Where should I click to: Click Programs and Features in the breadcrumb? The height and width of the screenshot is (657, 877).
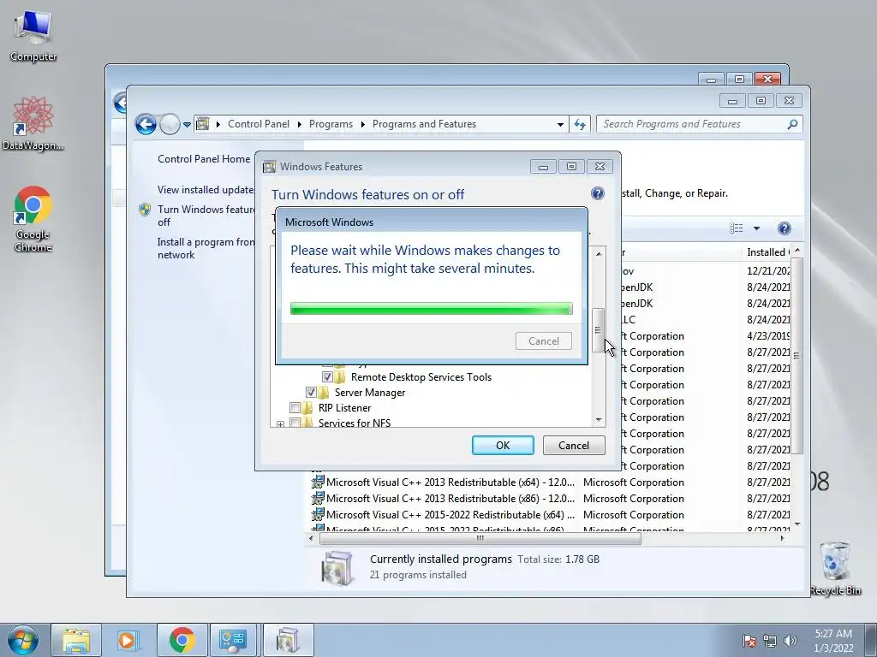tap(424, 124)
